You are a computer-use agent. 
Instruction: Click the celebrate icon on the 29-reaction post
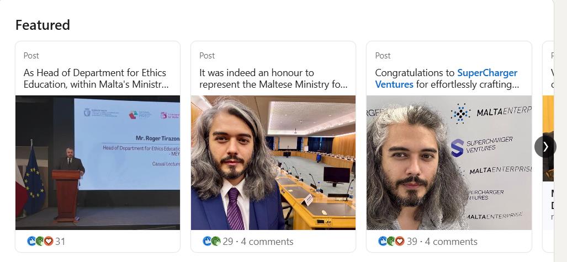215,241
